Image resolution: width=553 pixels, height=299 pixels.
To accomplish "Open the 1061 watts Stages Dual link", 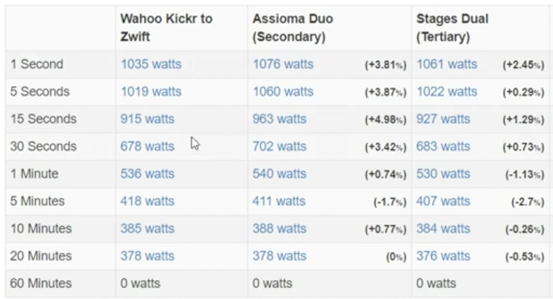I will (x=447, y=64).
